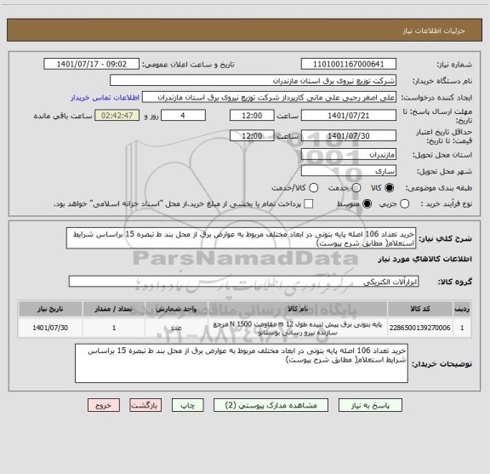This screenshot has width=490, height=474.
Task: Click the پاسخ به نیاز button
Action: (x=370, y=405)
